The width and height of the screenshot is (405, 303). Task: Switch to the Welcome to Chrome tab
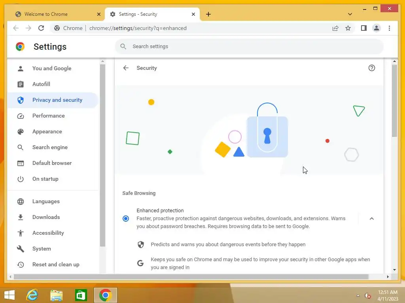[x=58, y=14]
